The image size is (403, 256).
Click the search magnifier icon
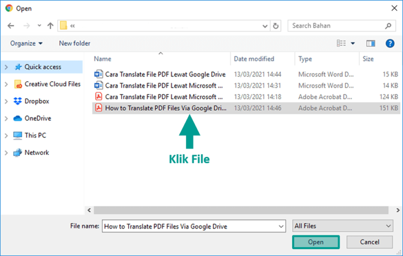(x=388, y=26)
